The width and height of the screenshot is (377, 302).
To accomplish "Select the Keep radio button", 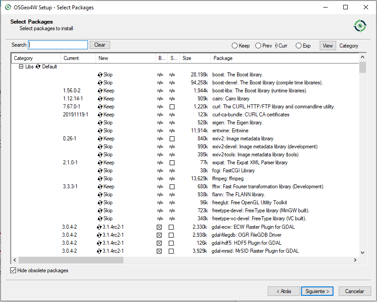I will [x=234, y=46].
